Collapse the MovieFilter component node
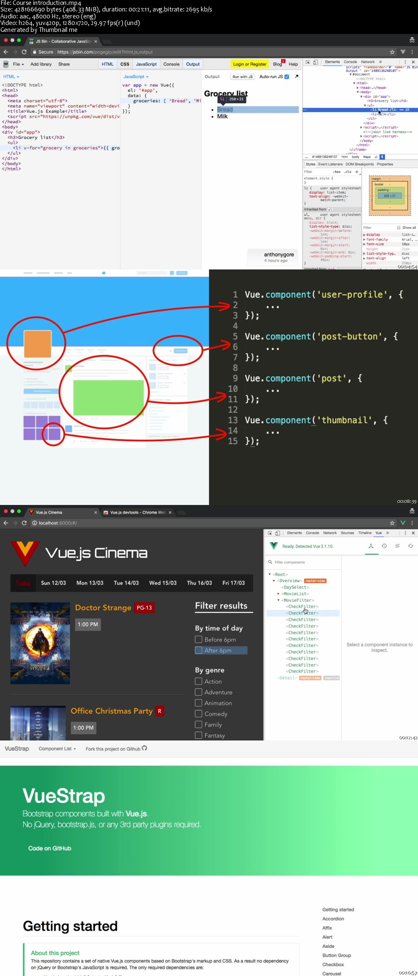Viewport: 418px width, 976px height. [x=278, y=600]
